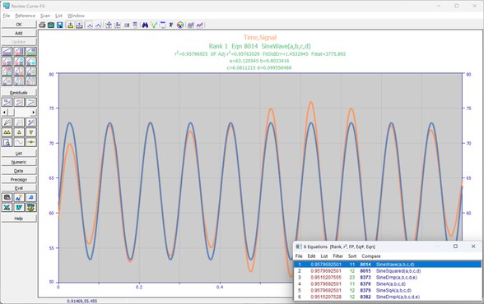This screenshot has width=484, height=304.
Task: Click the Precision button
Action: 19,179
